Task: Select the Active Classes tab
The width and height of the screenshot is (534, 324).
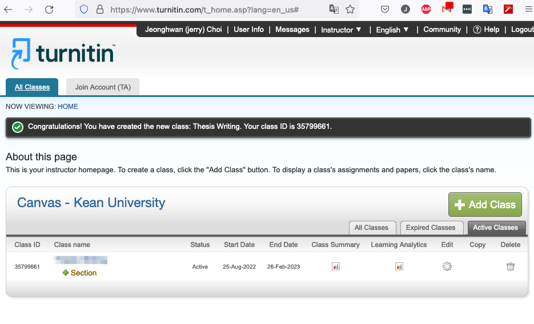Action: click(496, 228)
